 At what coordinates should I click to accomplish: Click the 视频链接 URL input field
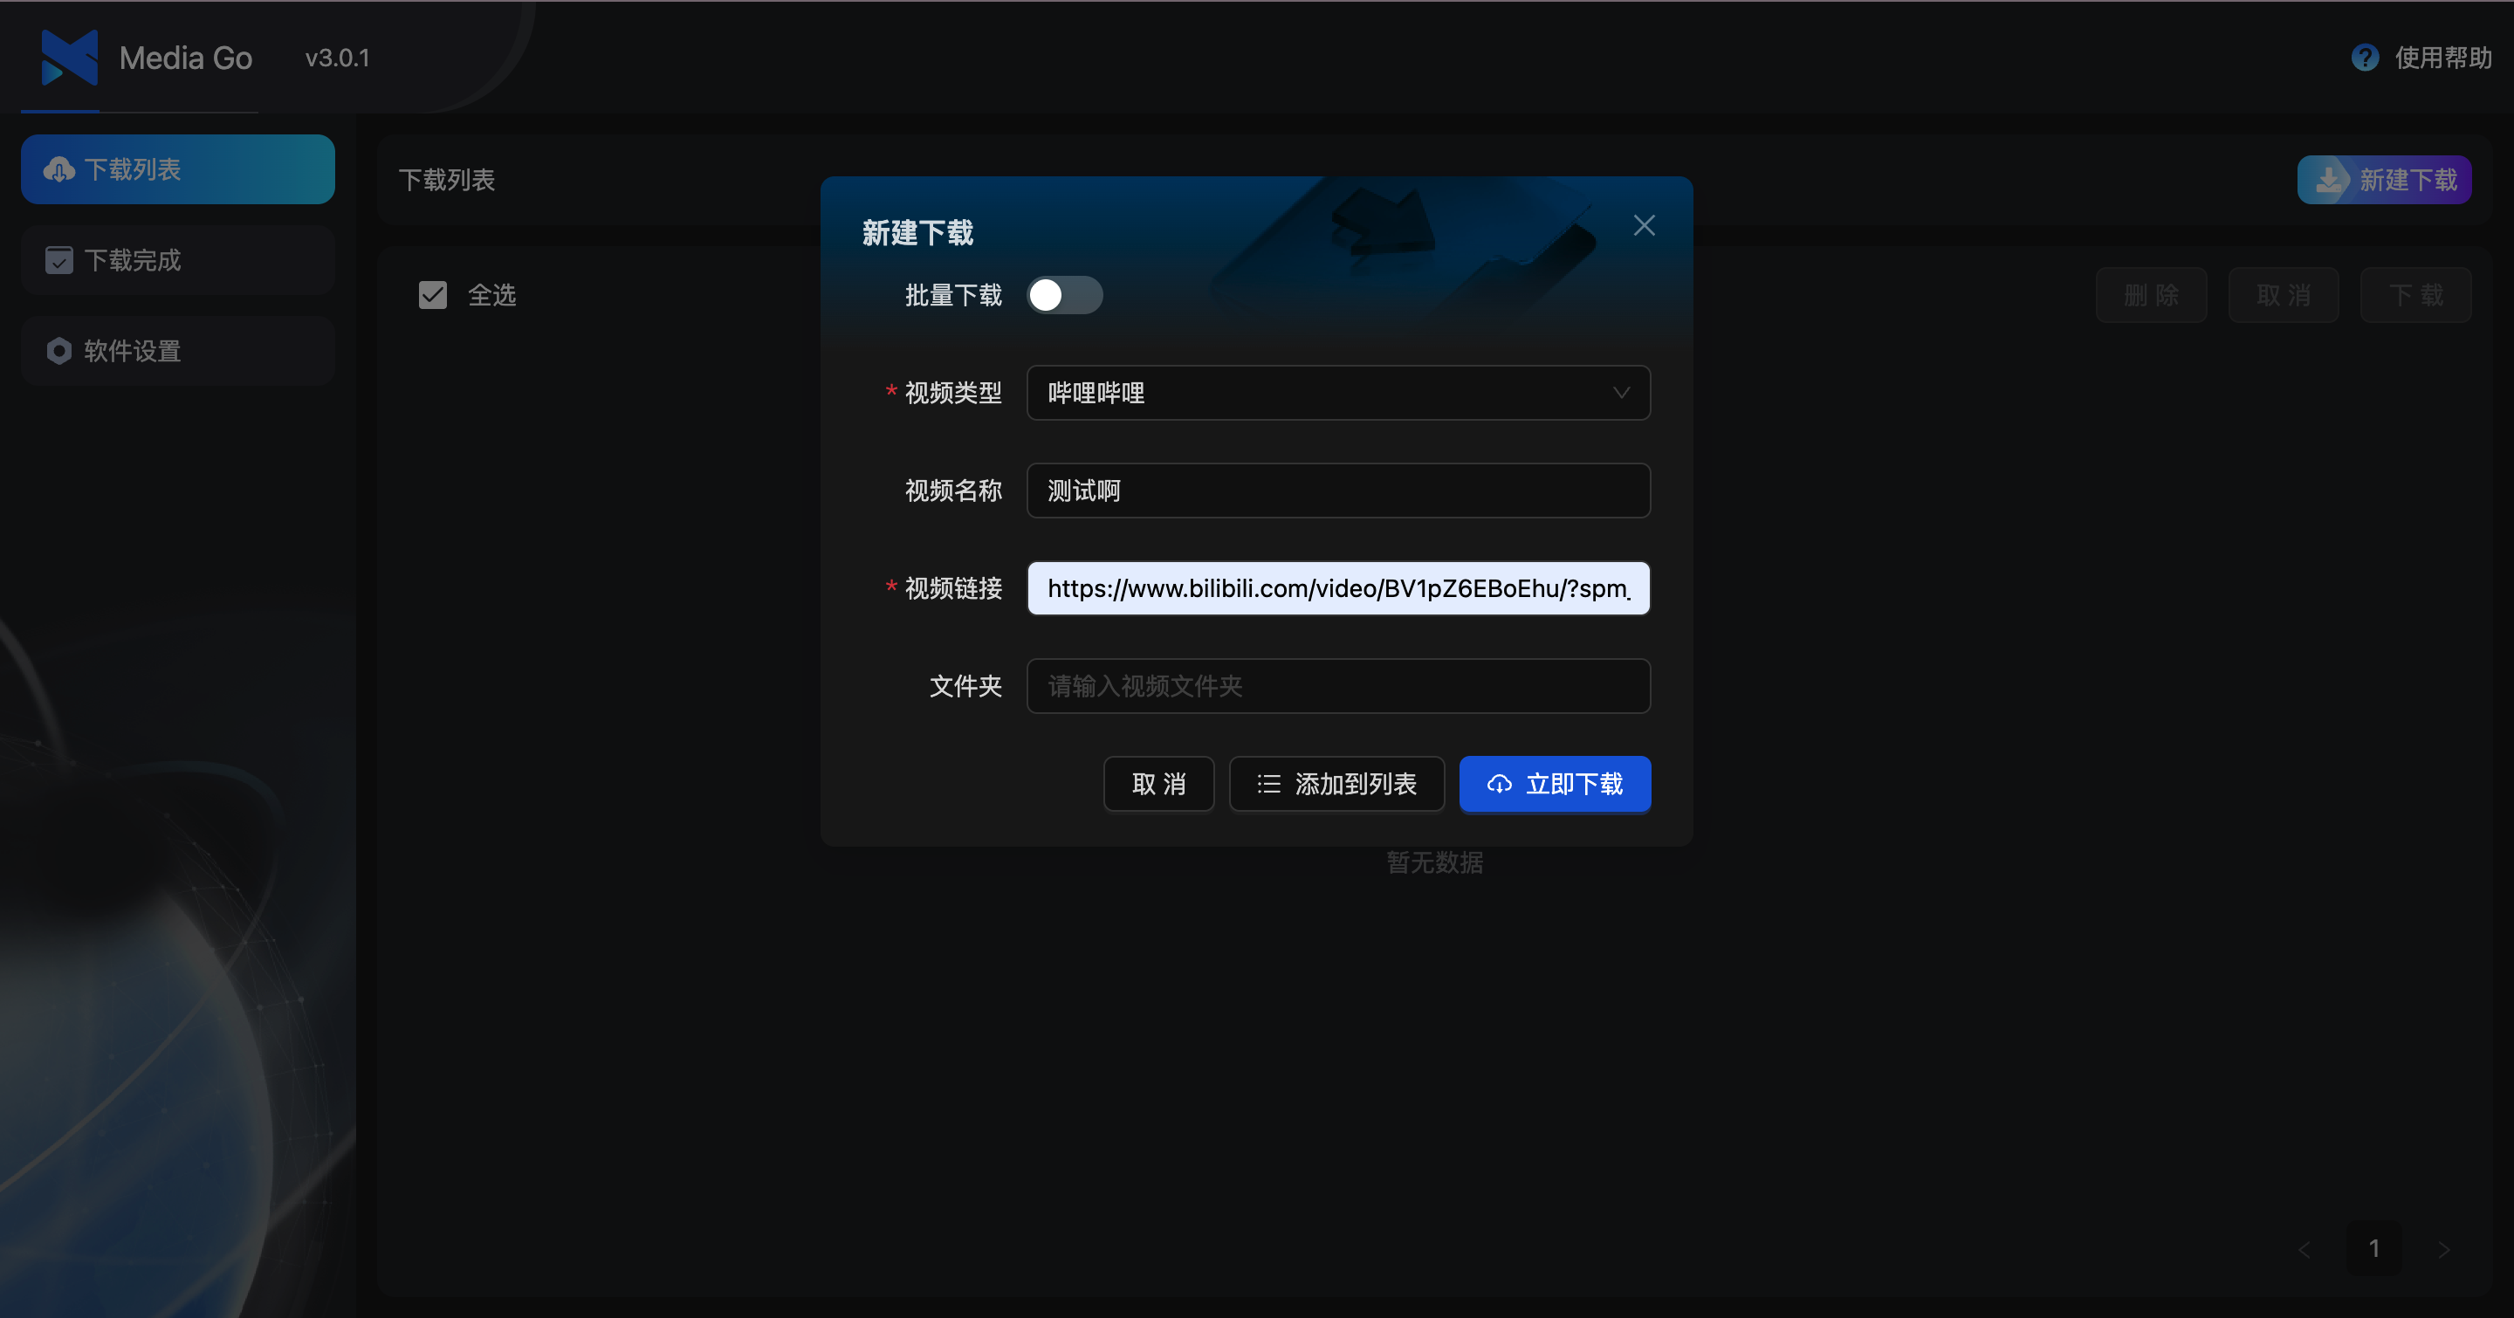point(1337,588)
